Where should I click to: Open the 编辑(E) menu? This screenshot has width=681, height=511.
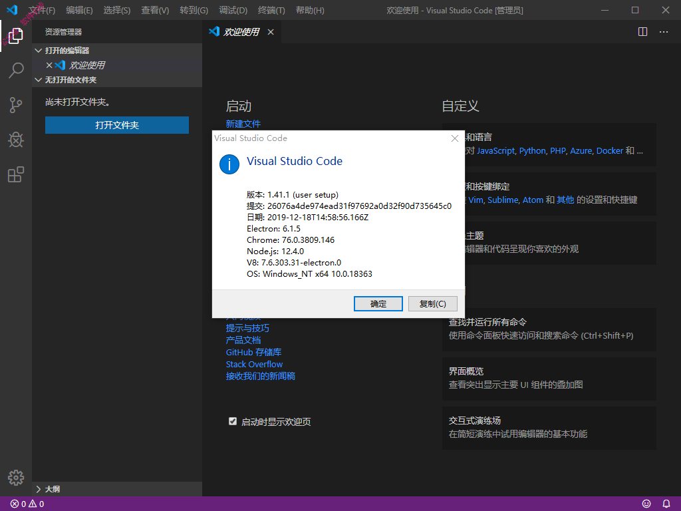coord(80,10)
